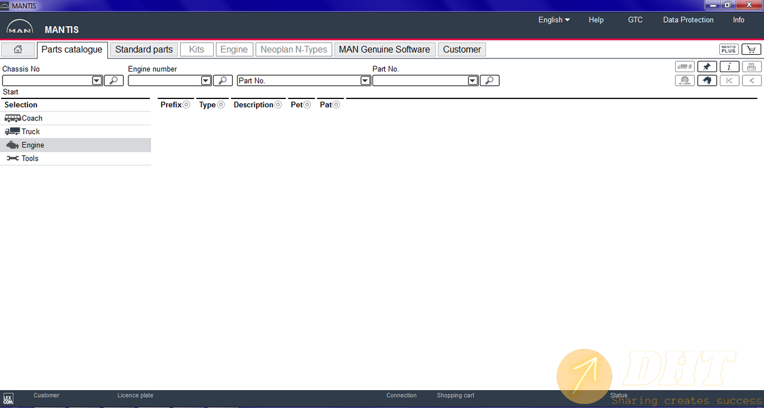Open the binoculars search icon
Image resolution: width=764 pixels, height=408 pixels.
click(707, 81)
